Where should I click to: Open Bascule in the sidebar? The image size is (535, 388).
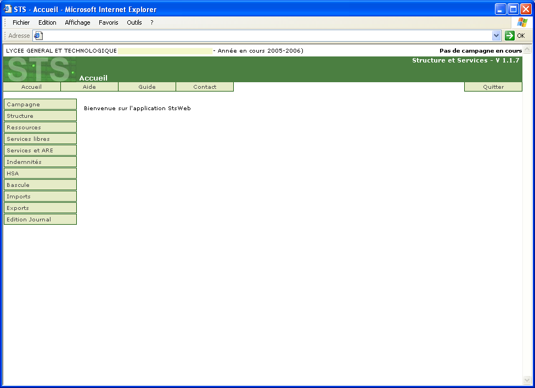40,185
